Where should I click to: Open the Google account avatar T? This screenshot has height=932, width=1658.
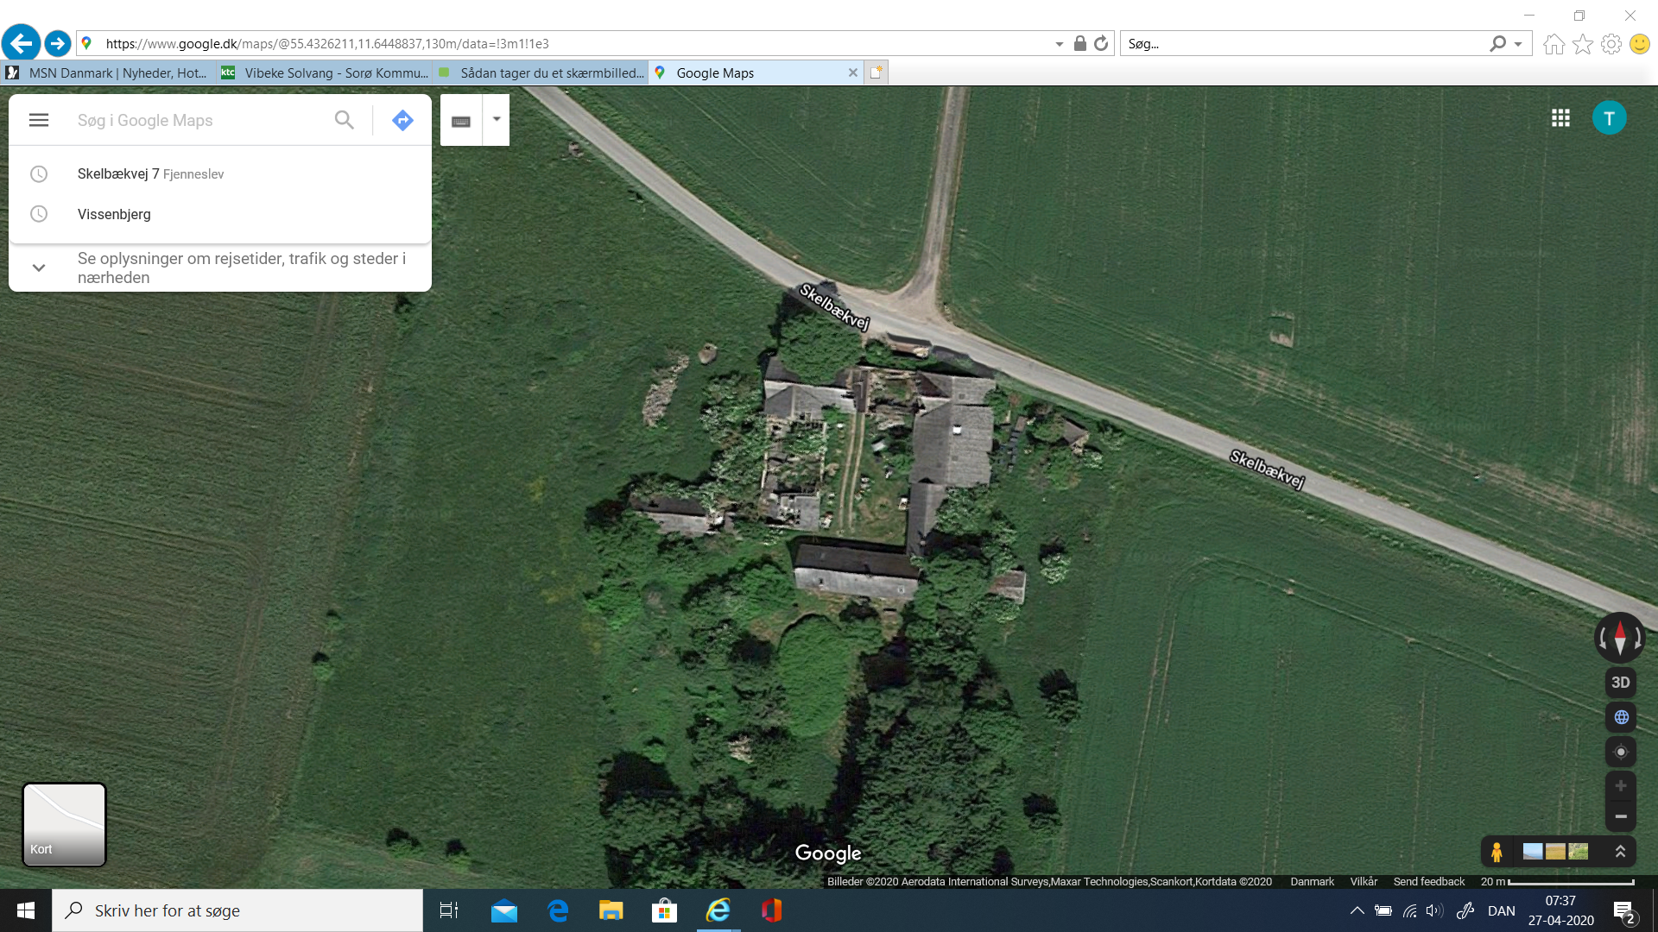click(x=1609, y=118)
